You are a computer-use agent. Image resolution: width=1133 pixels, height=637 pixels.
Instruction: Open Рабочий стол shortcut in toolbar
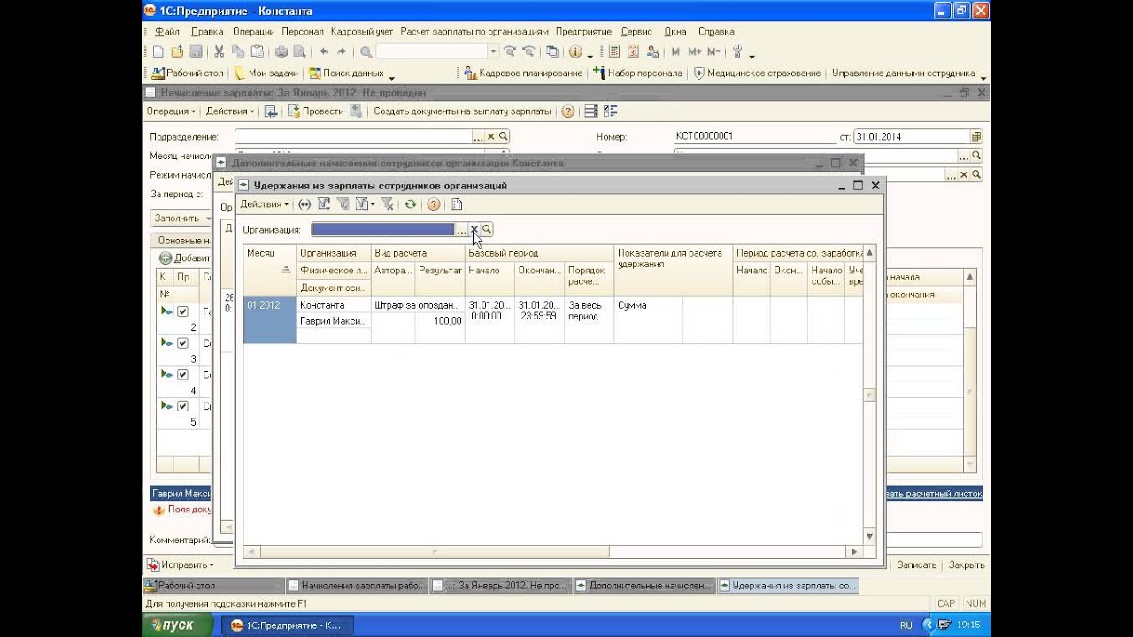(188, 73)
